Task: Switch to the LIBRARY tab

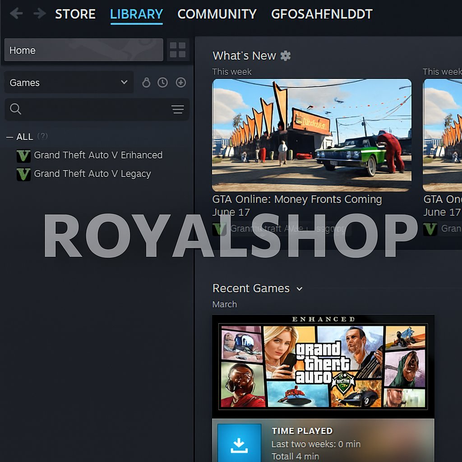Action: 136,14
